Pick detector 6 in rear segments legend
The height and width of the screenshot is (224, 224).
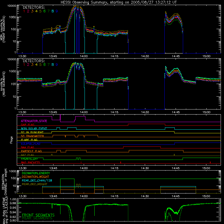(x=45, y=65)
